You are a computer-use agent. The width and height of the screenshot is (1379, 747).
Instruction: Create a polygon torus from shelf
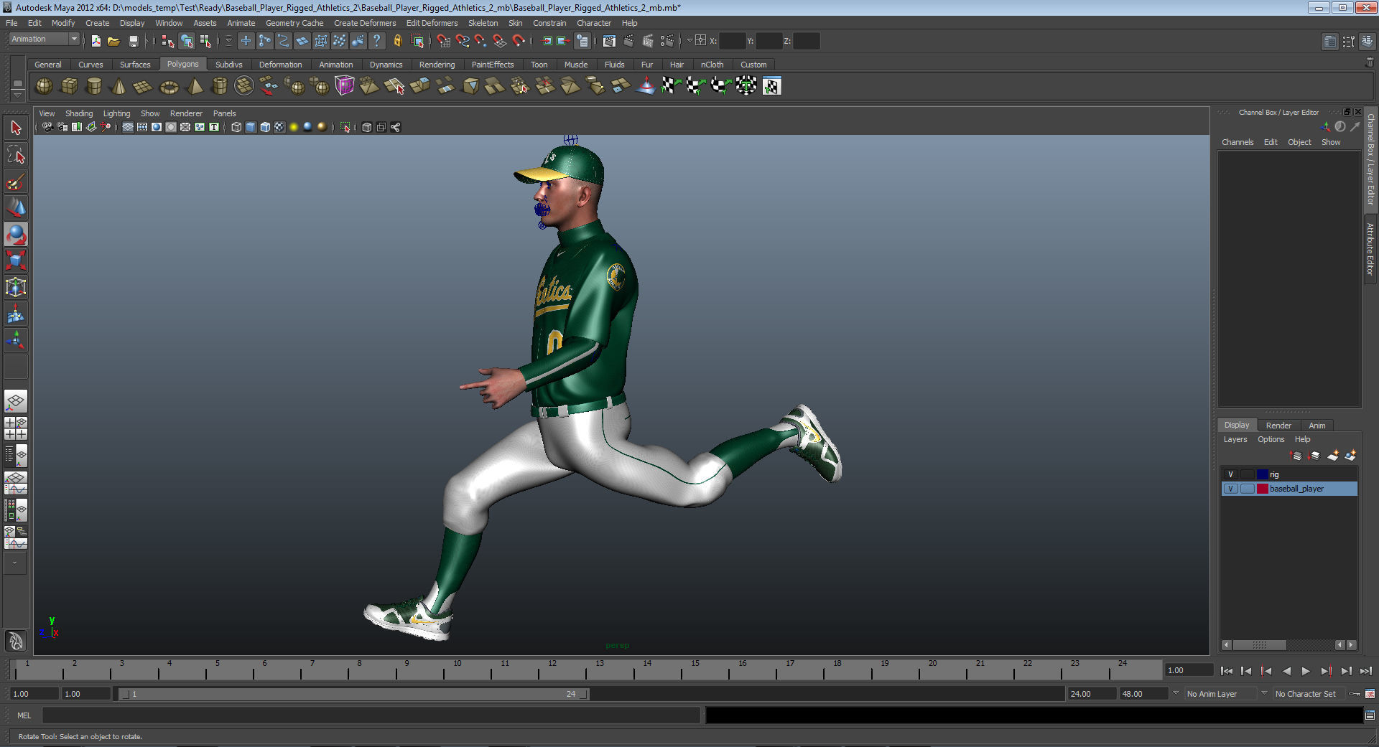coord(169,86)
